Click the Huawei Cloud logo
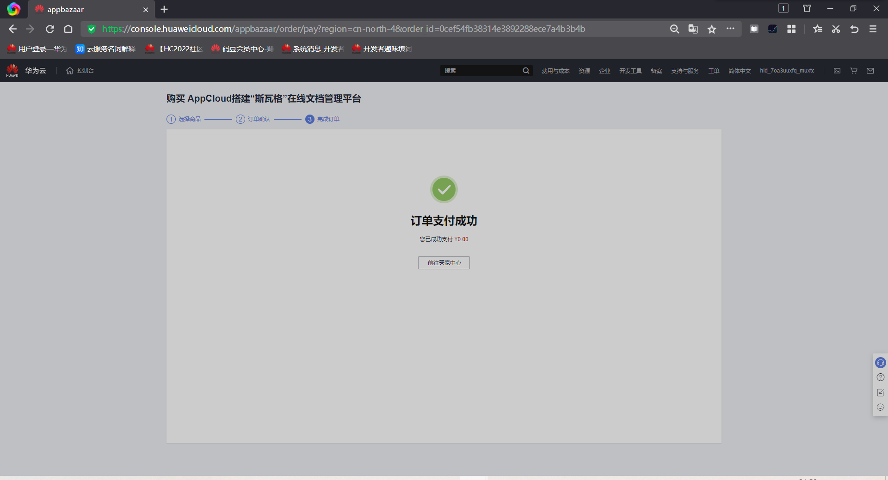This screenshot has width=888, height=480. click(12, 71)
